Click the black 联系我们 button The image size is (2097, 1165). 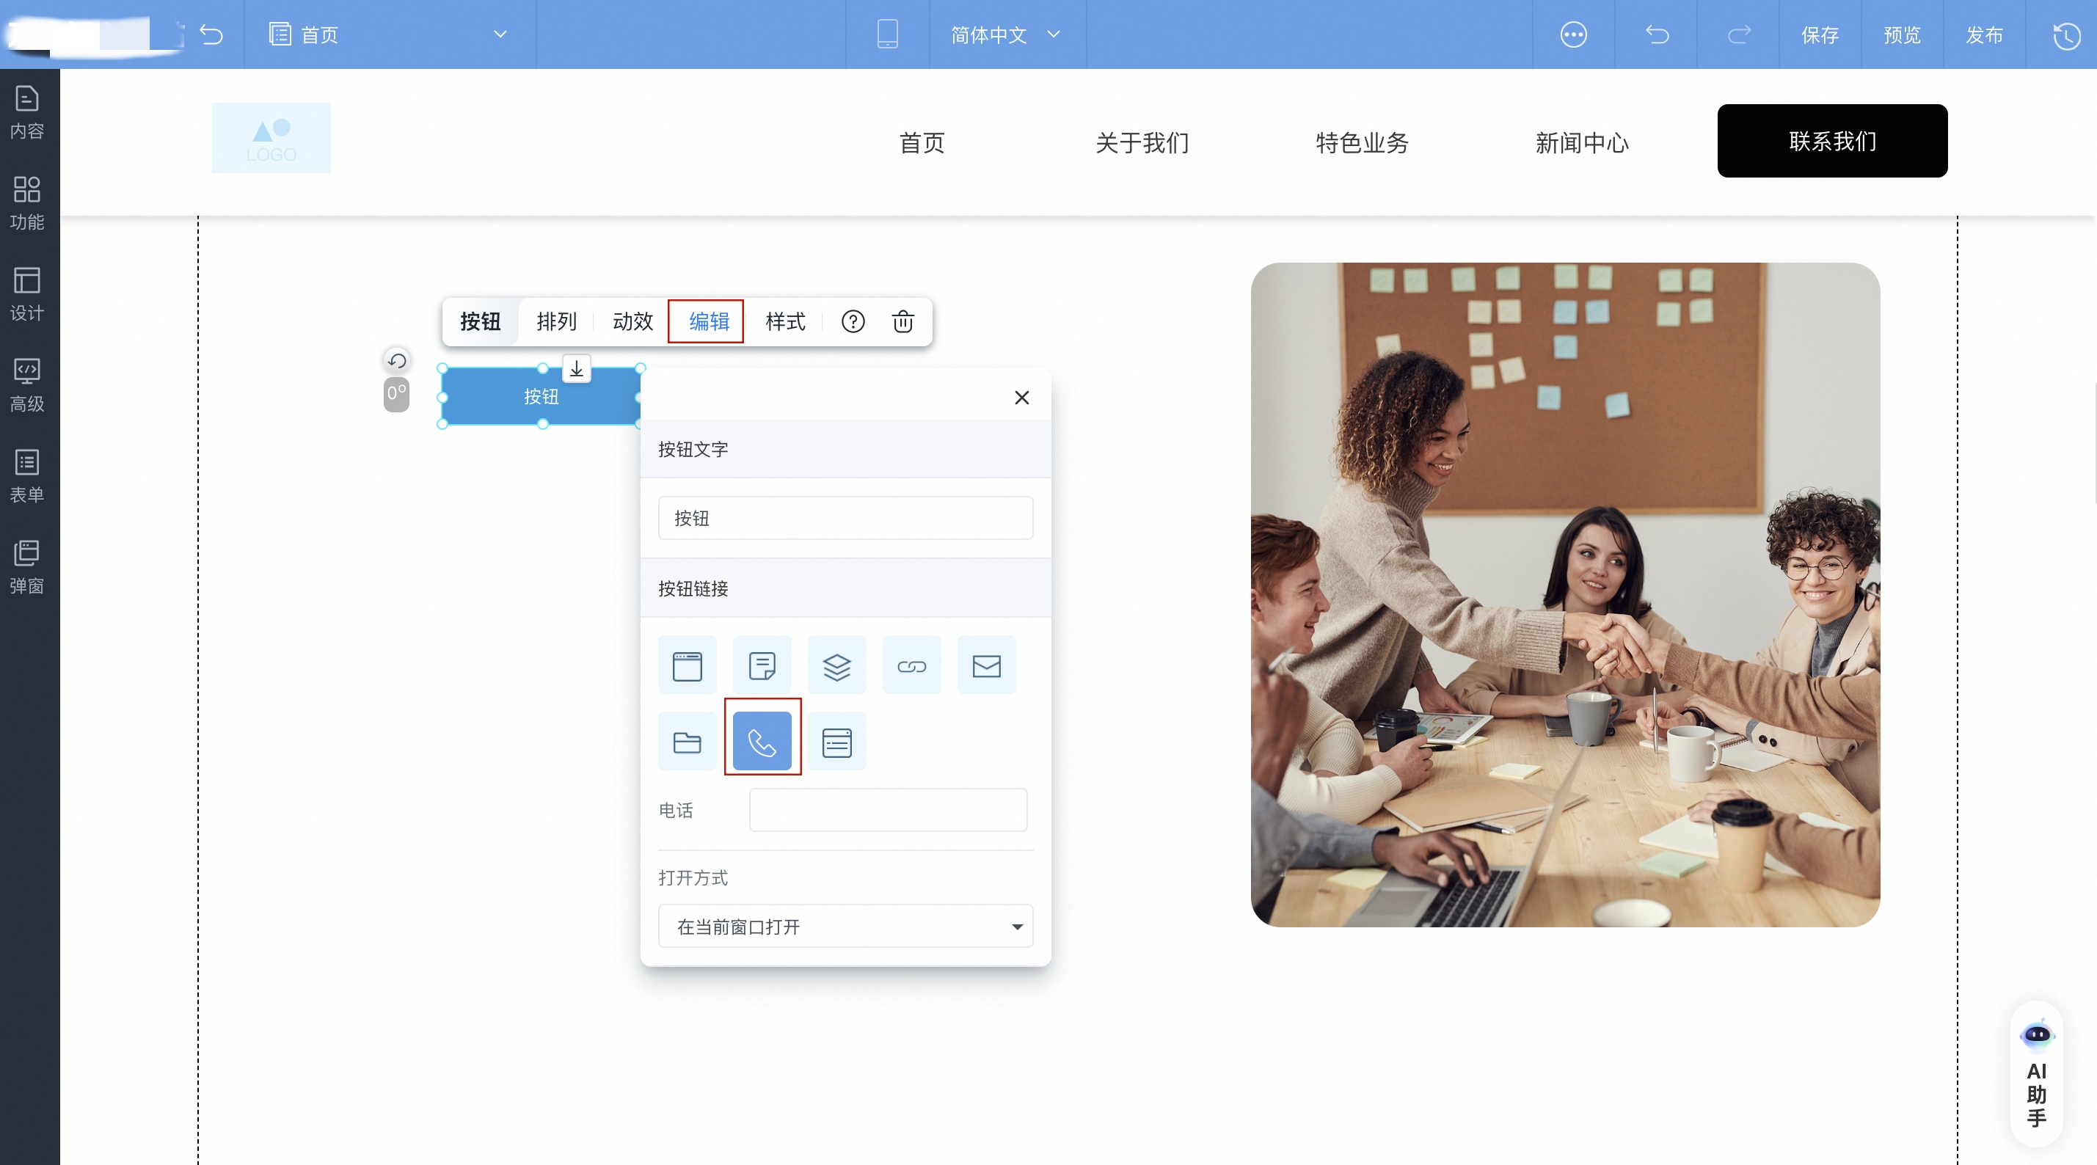1831,141
